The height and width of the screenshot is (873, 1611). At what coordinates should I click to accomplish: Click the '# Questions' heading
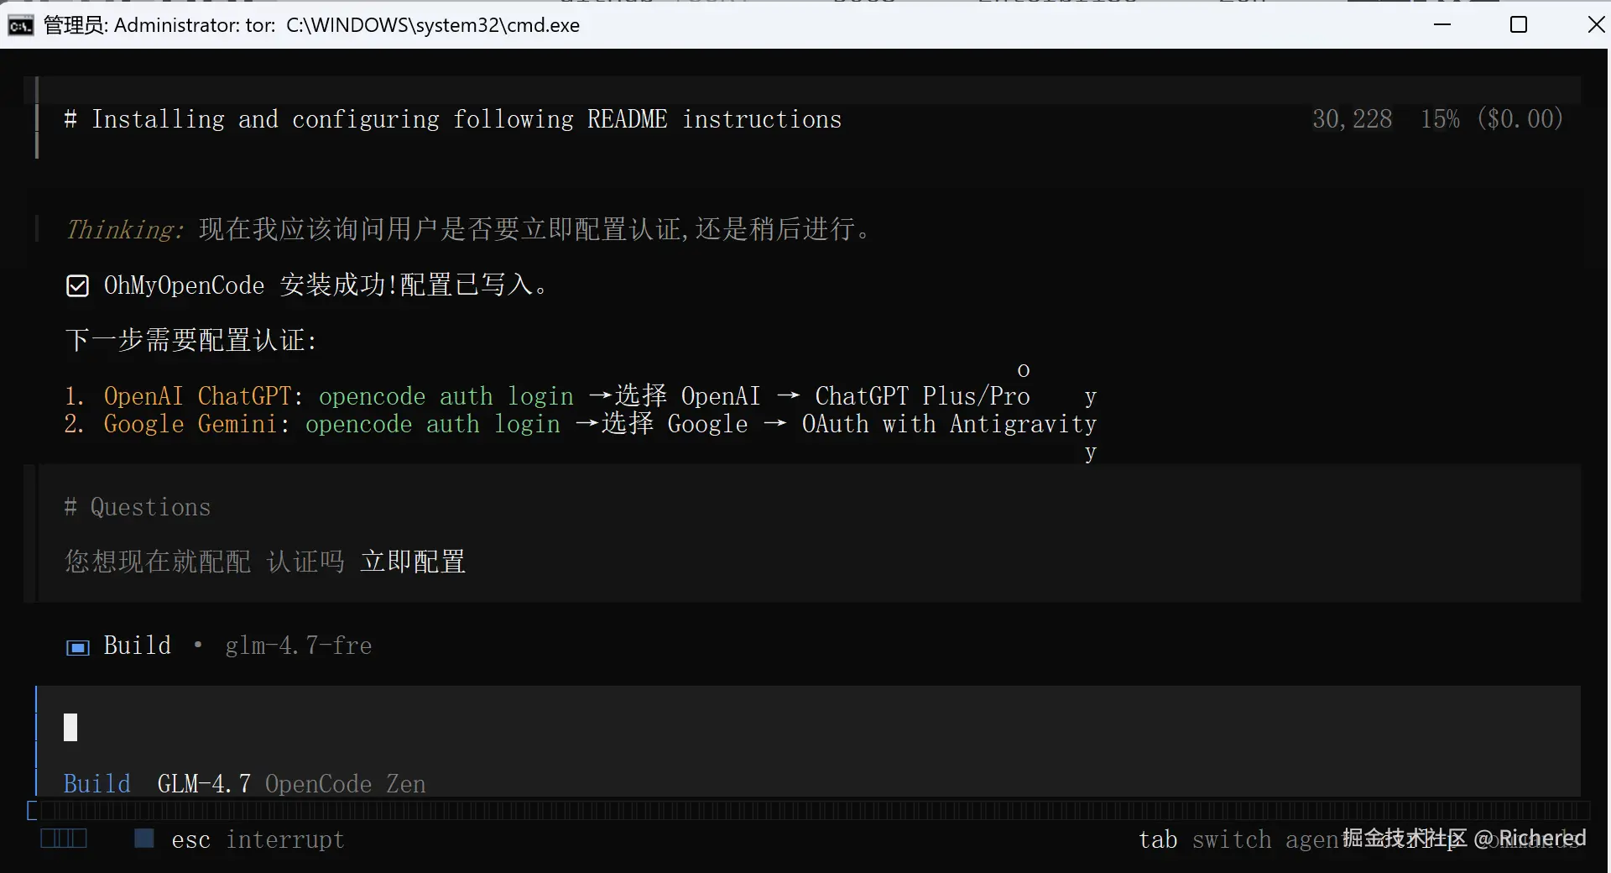pyautogui.click(x=138, y=507)
